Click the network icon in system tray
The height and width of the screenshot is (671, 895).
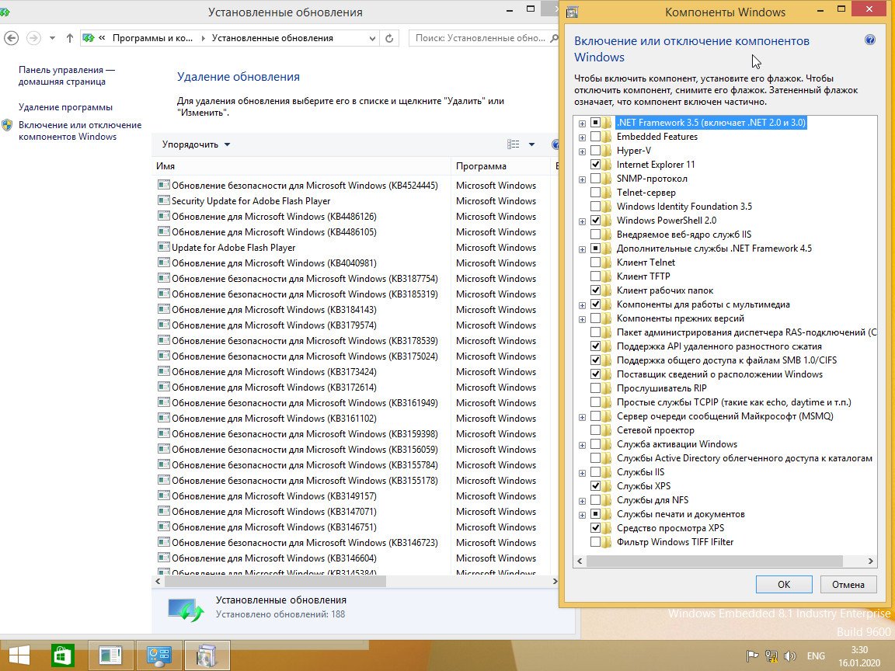[771, 655]
